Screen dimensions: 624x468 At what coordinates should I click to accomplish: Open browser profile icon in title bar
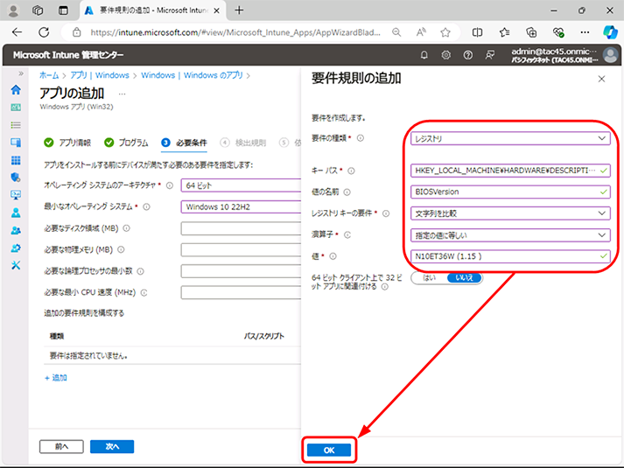[x=13, y=10]
